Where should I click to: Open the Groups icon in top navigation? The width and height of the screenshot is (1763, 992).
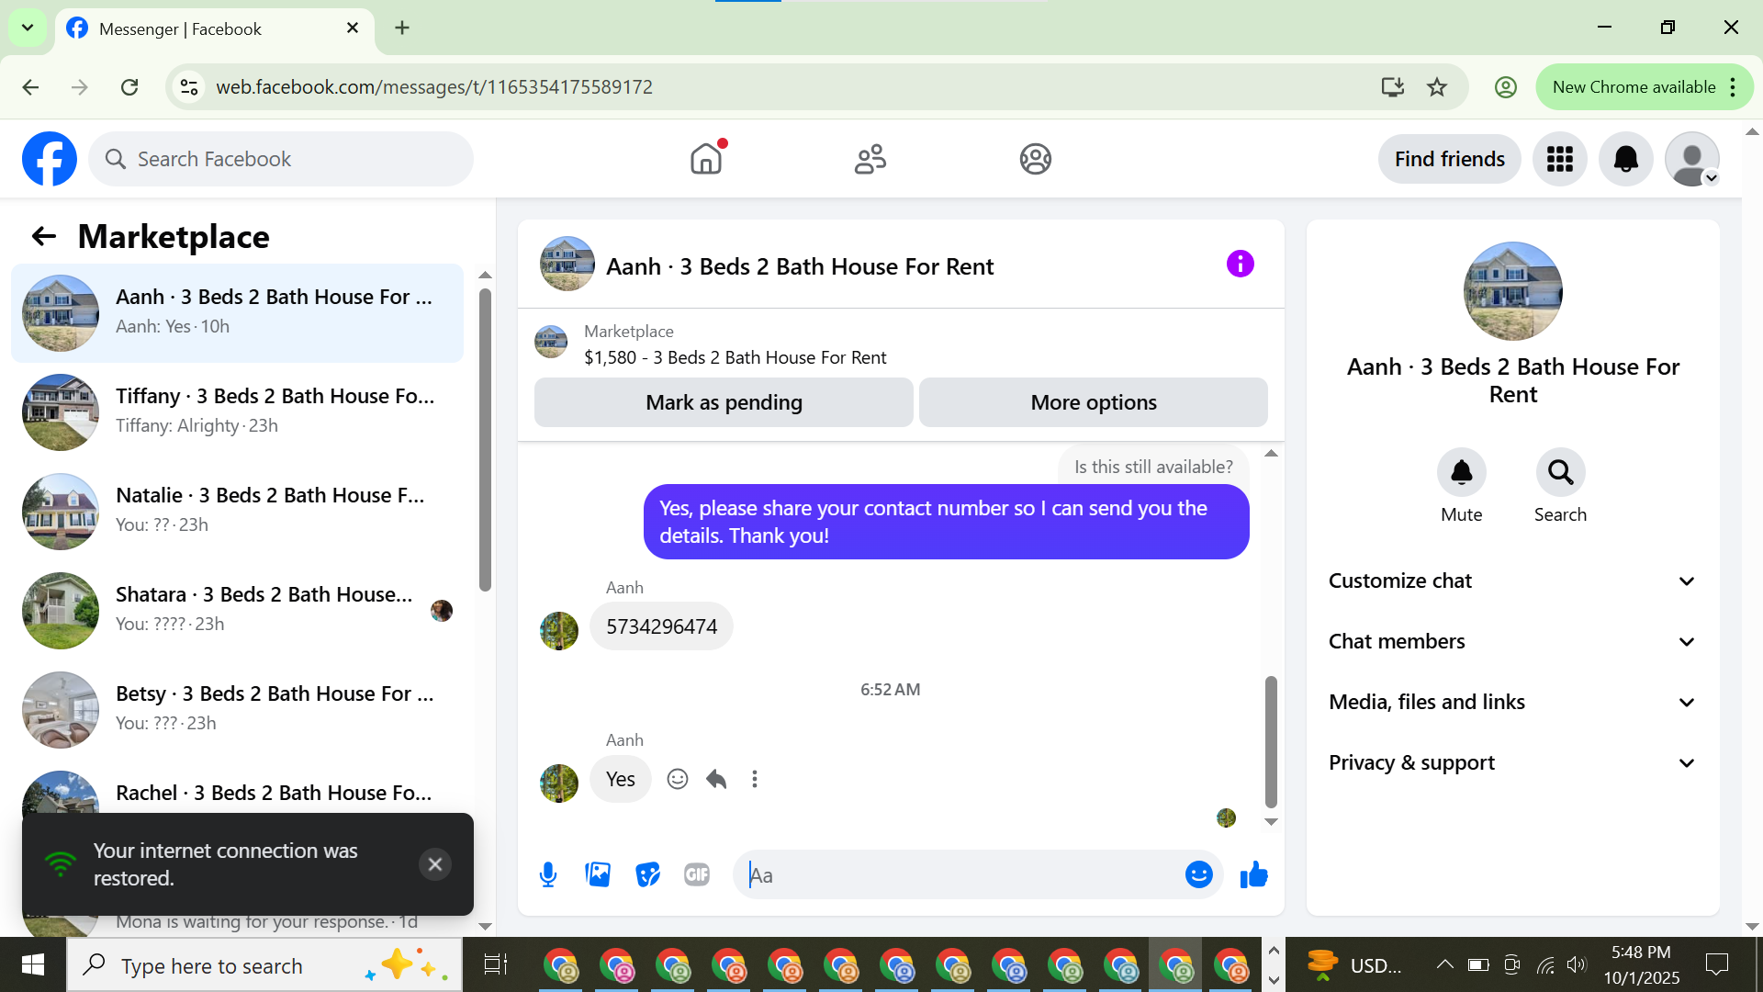pos(1035,159)
